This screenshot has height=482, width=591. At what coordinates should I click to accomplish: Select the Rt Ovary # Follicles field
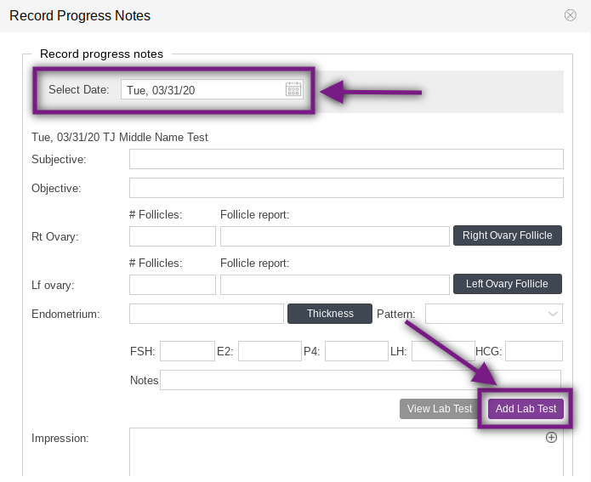coord(173,236)
